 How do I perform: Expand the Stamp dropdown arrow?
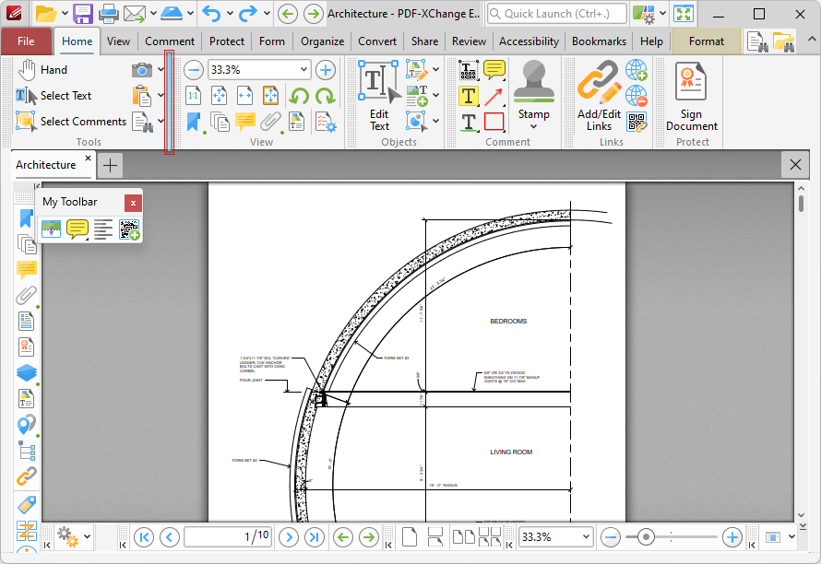coord(533,126)
